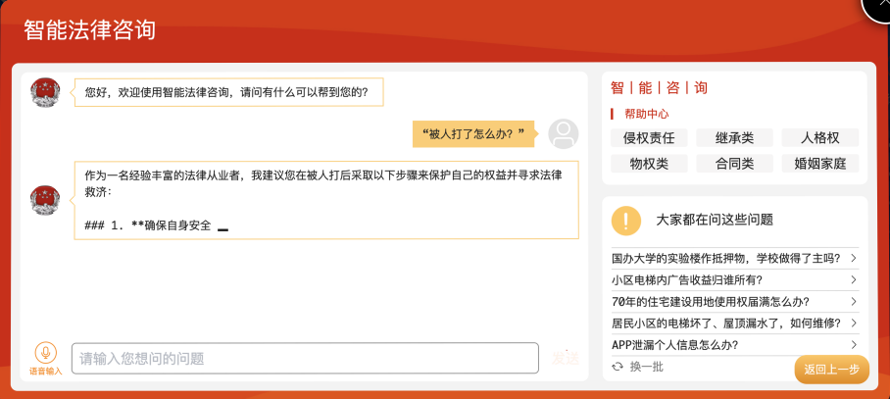Open the 婚姻家庭 category

point(820,164)
